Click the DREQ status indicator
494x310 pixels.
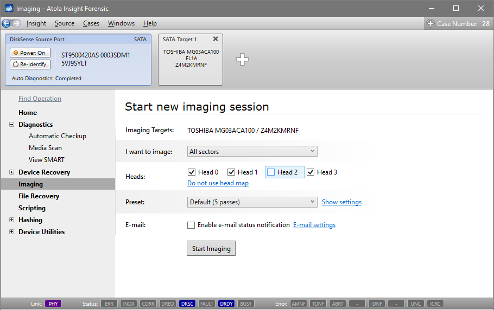coord(168,303)
